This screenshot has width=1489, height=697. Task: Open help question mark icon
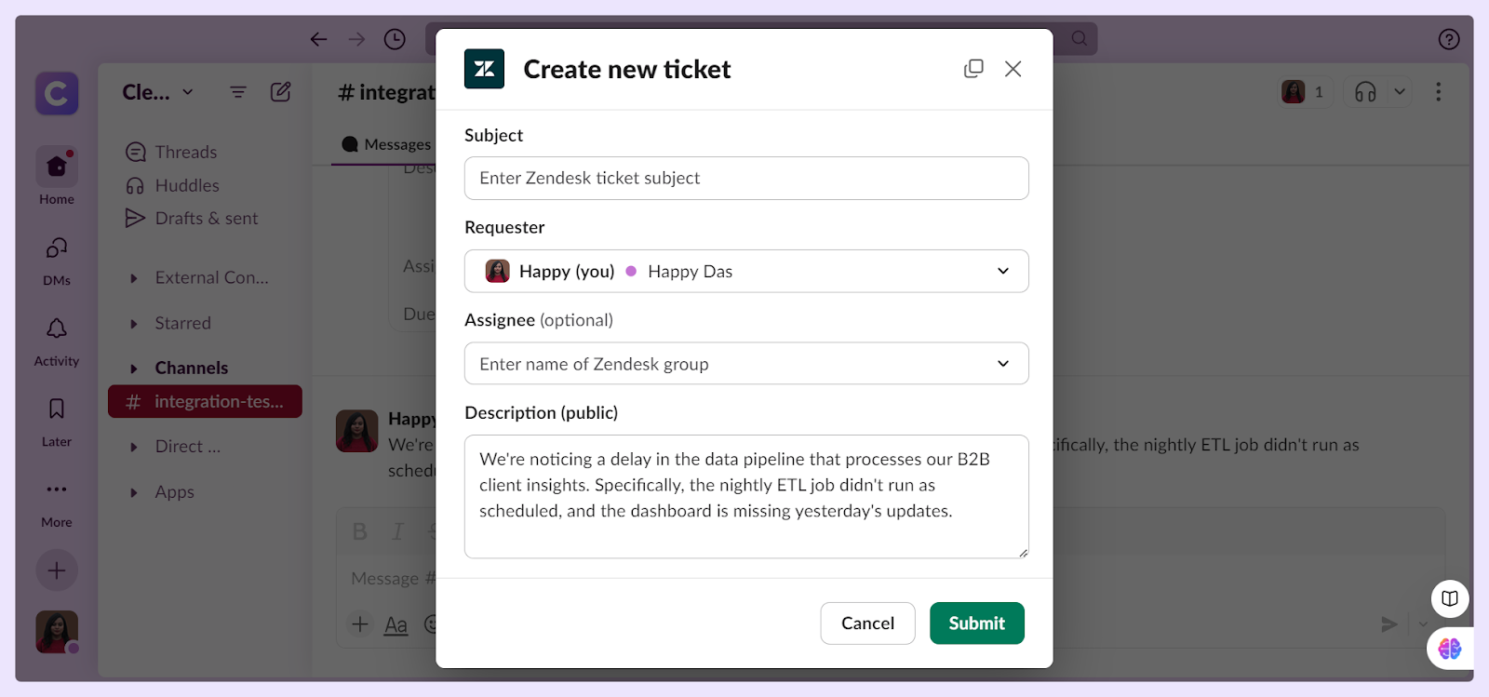click(1449, 39)
